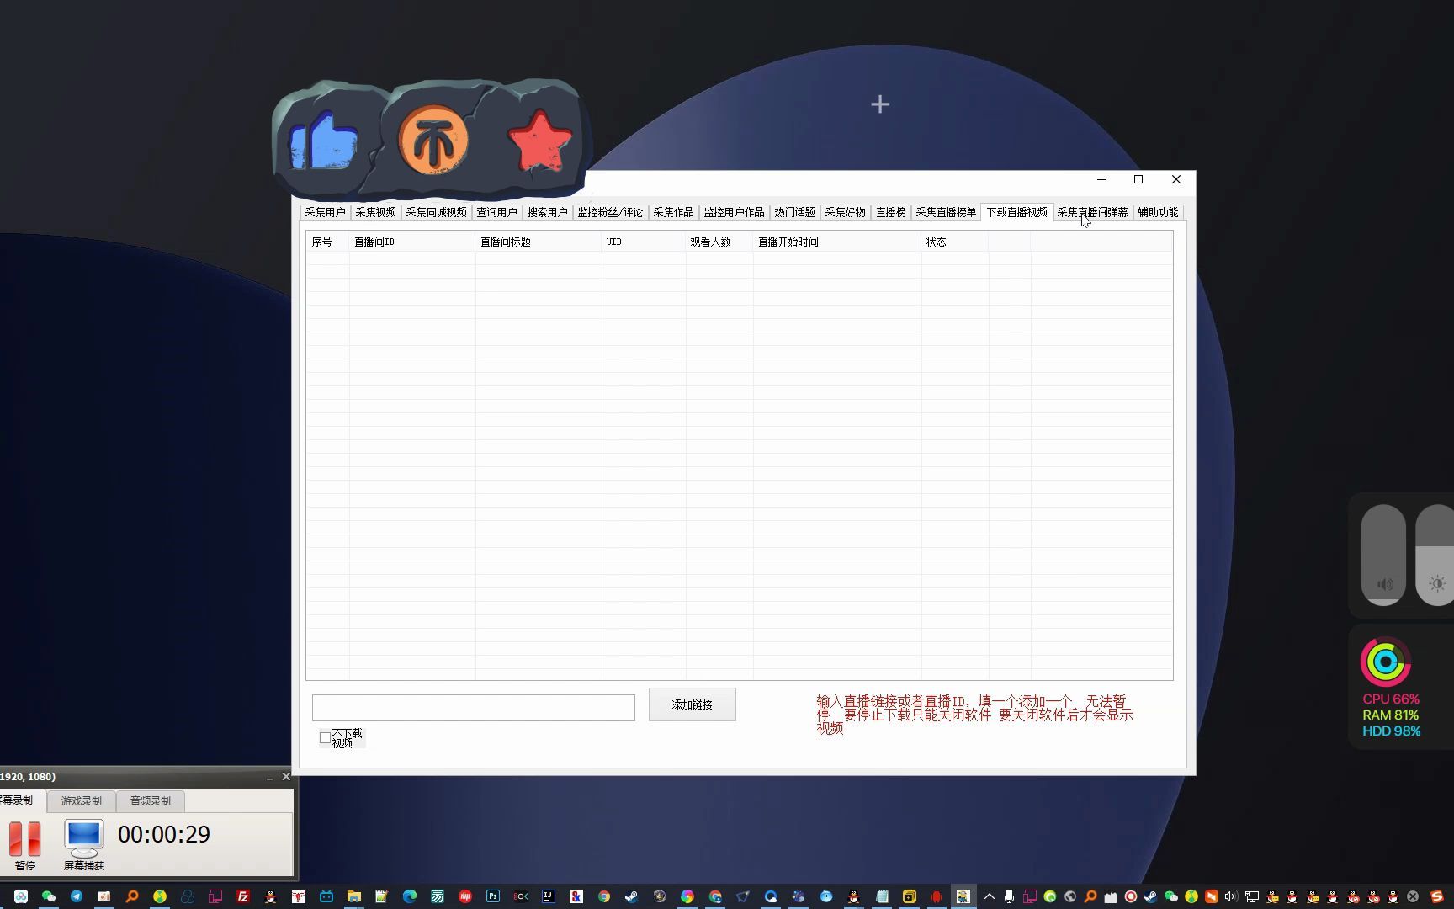1454x909 pixels.
Task: Toggle the 不下载视频 checkbox
Action: point(325,738)
